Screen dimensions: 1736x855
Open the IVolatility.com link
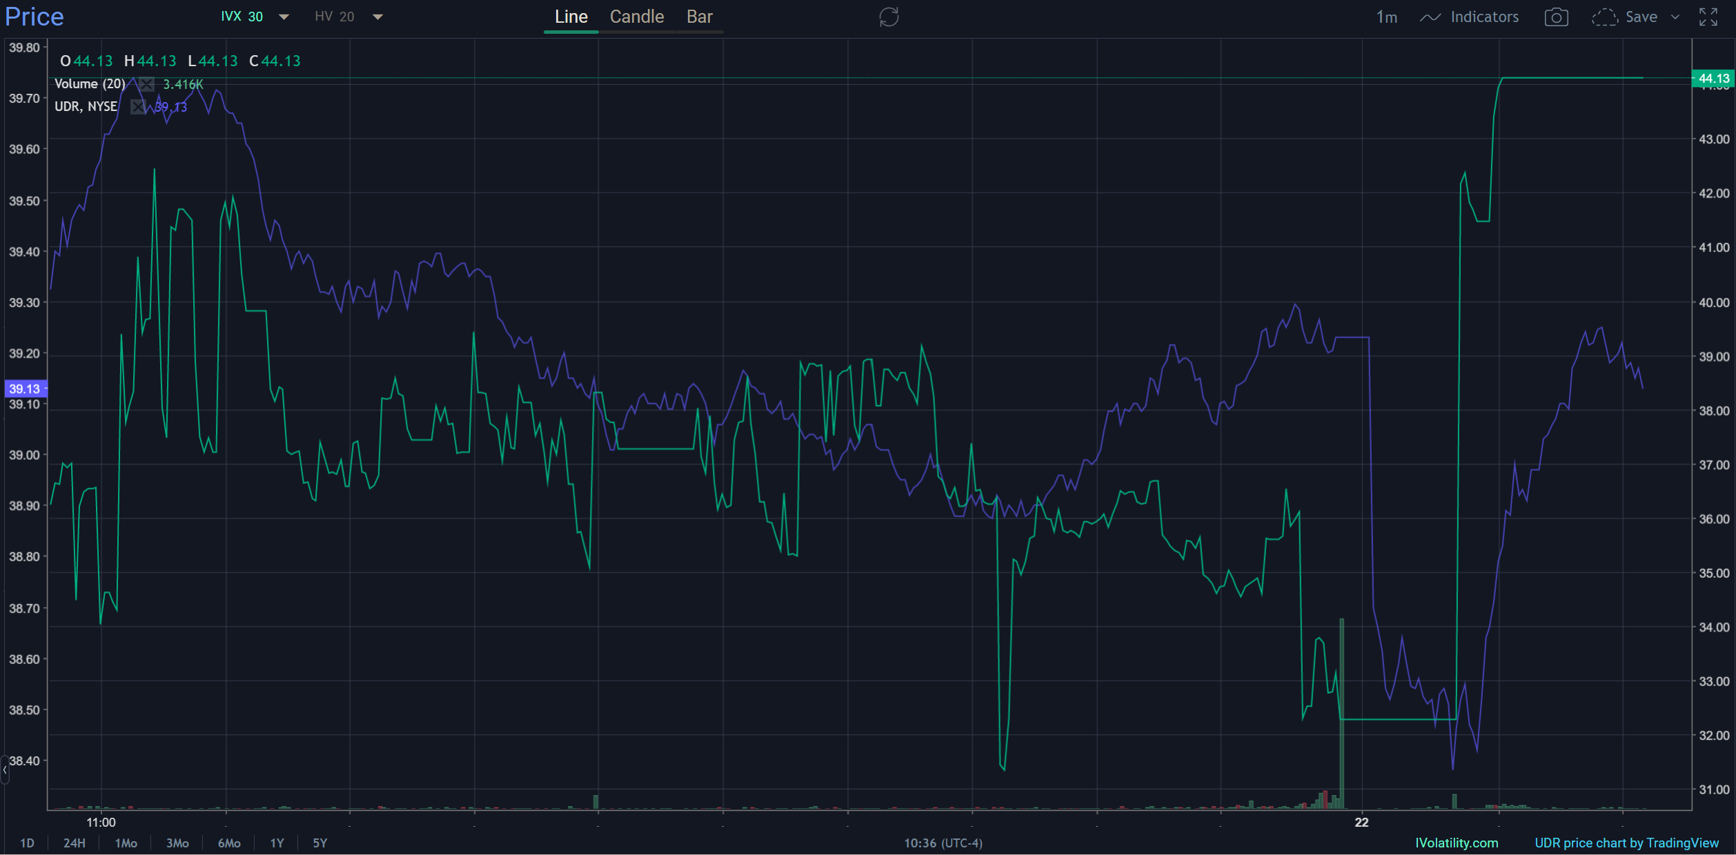1457,843
